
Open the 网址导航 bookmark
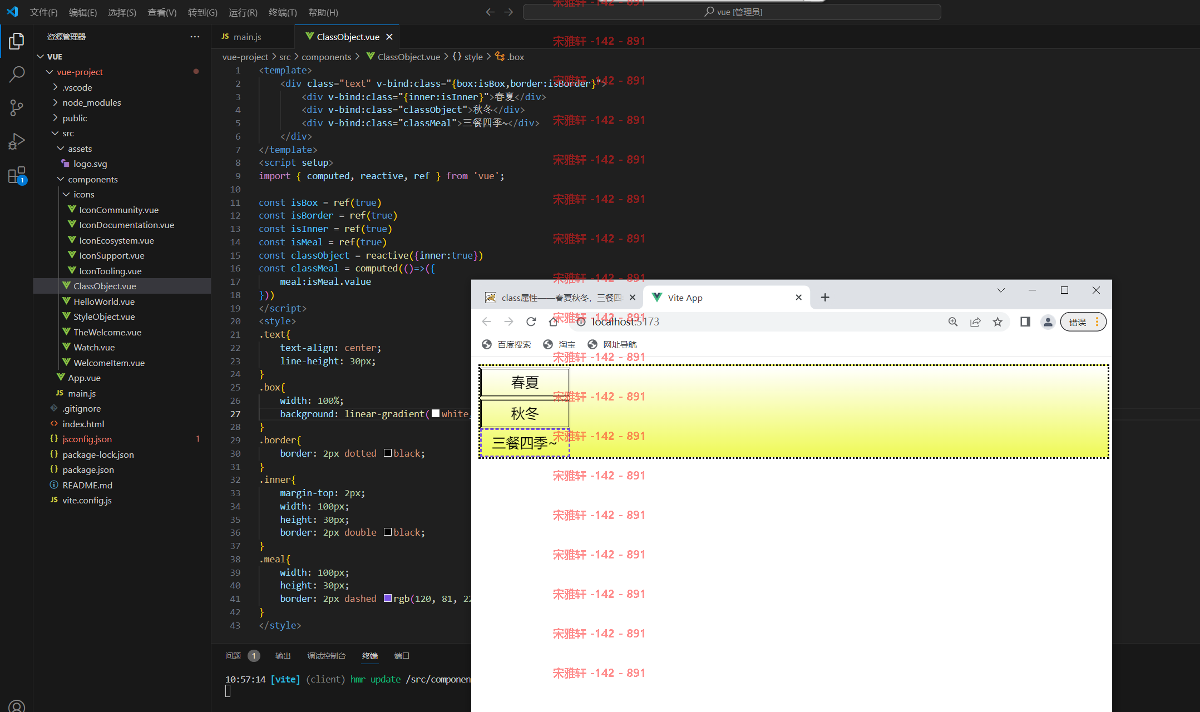(x=612, y=344)
